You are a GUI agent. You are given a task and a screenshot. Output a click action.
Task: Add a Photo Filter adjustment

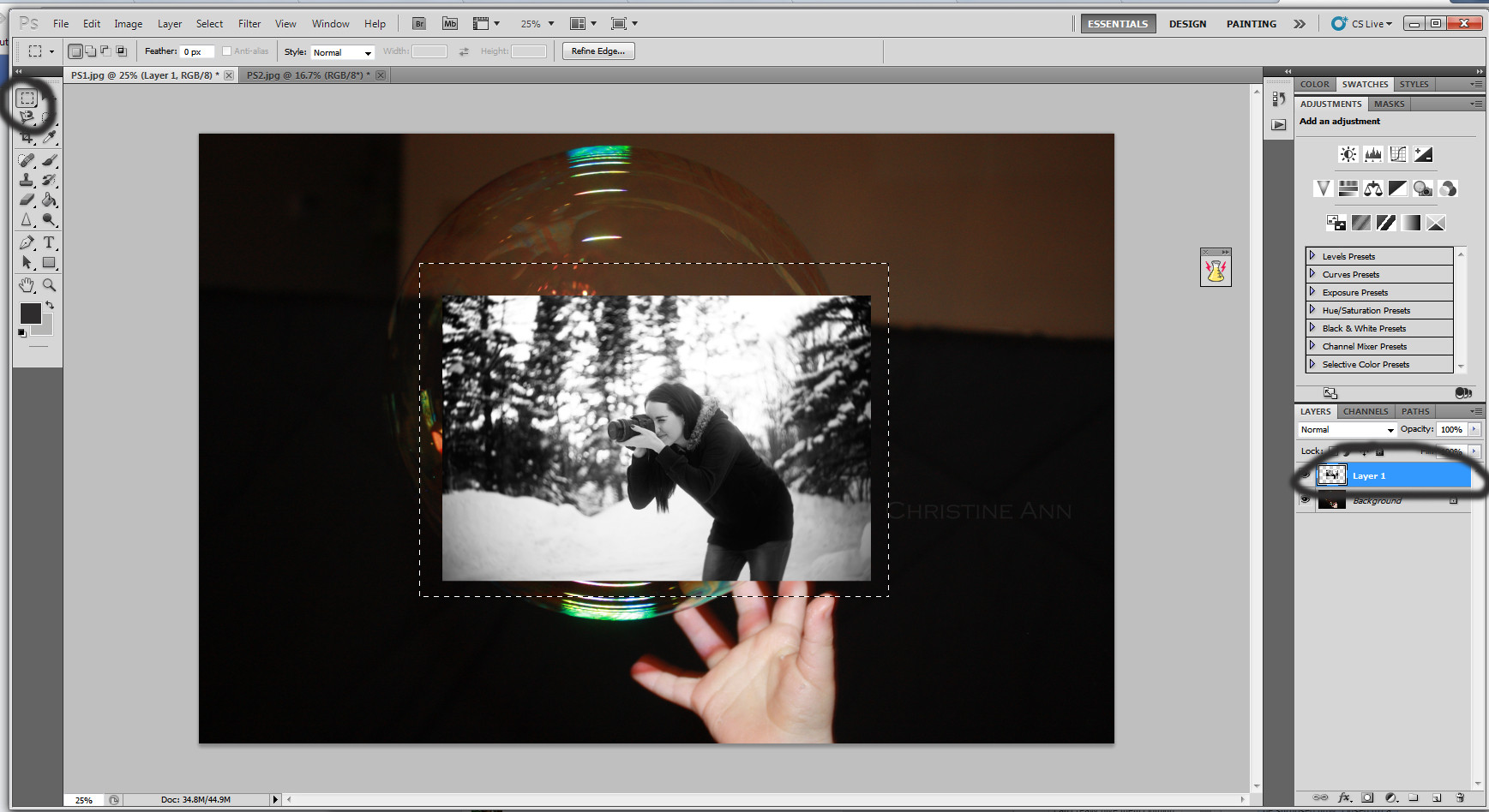1423,188
